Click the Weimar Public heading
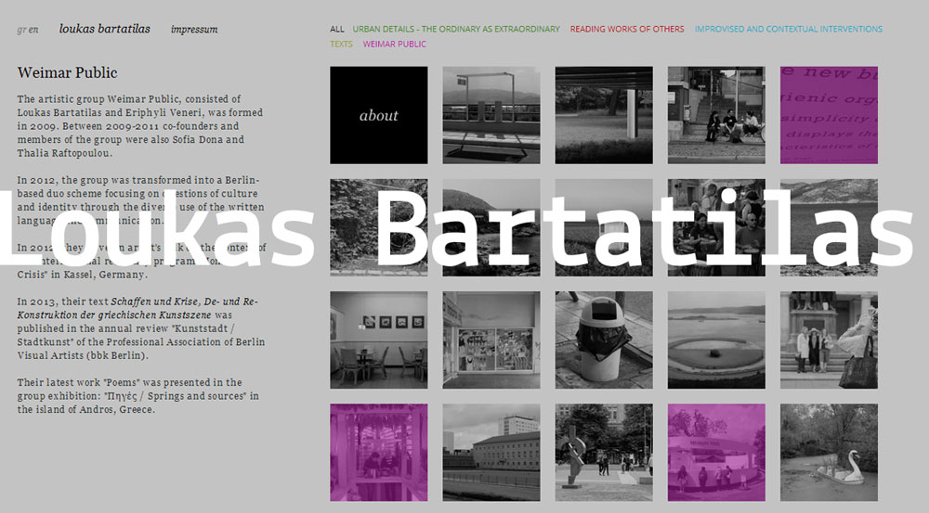 point(67,72)
